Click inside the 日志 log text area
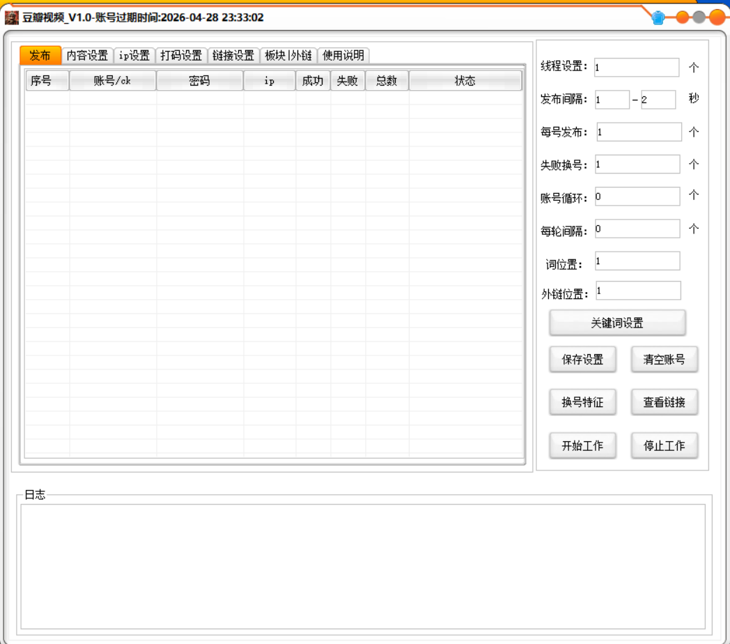 tap(363, 567)
